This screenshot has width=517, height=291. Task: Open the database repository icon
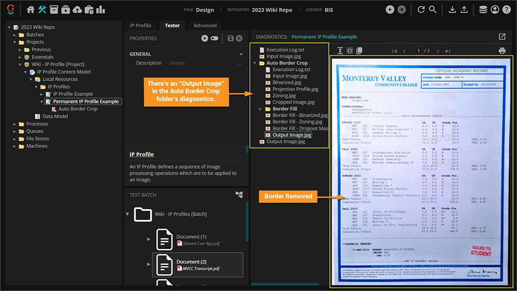point(483,9)
